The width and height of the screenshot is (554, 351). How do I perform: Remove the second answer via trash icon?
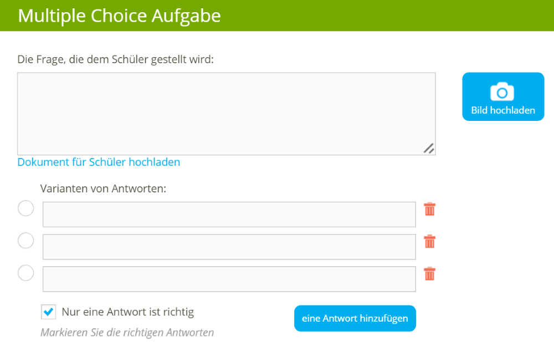(430, 241)
